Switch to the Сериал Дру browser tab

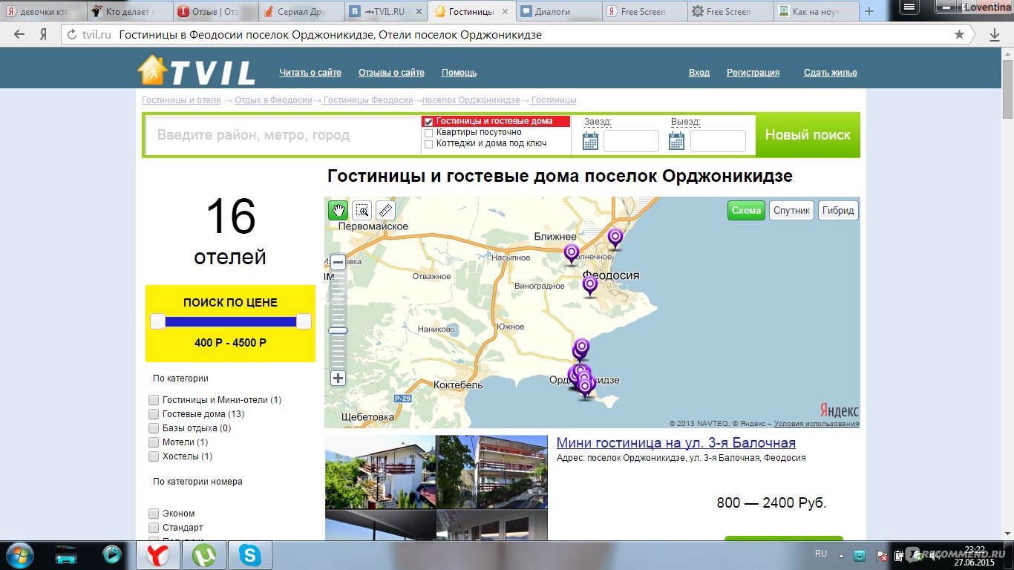[302, 12]
